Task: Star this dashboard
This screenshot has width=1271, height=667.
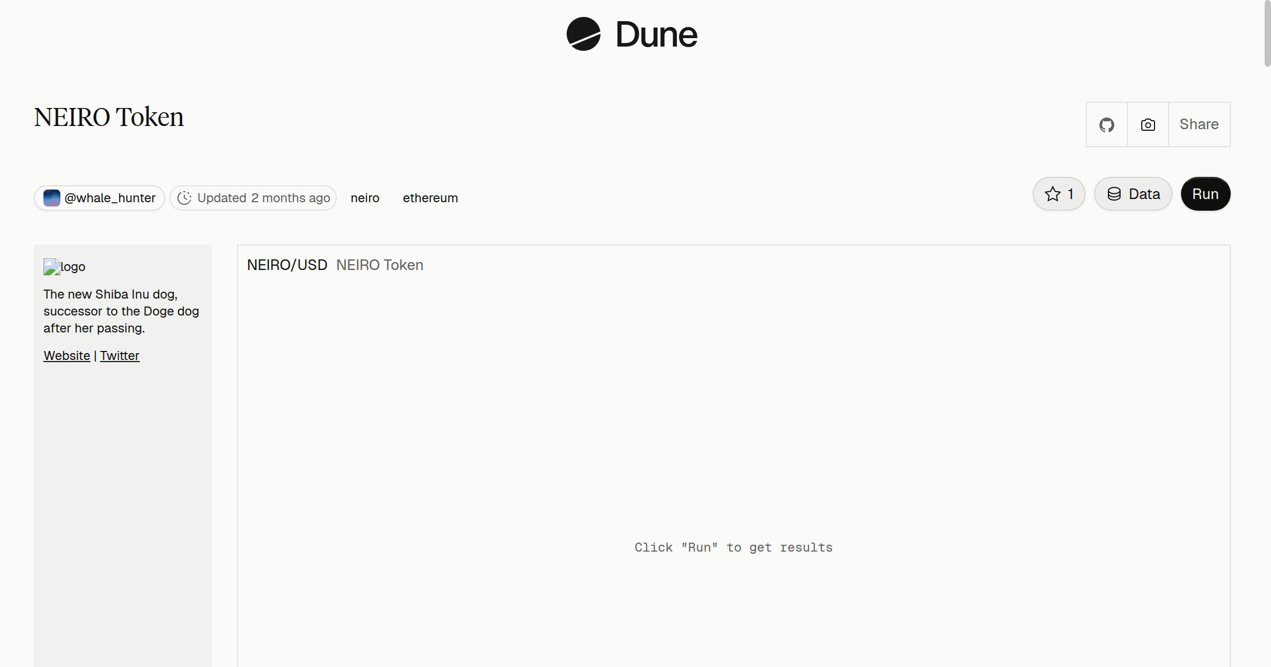Action: pyautogui.click(x=1059, y=194)
